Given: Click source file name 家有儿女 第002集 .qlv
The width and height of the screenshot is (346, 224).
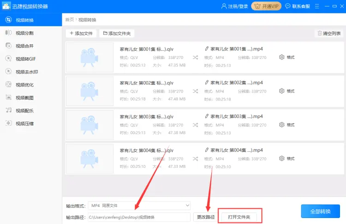Looking at the screenshot, I should pyautogui.click(x=147, y=83).
